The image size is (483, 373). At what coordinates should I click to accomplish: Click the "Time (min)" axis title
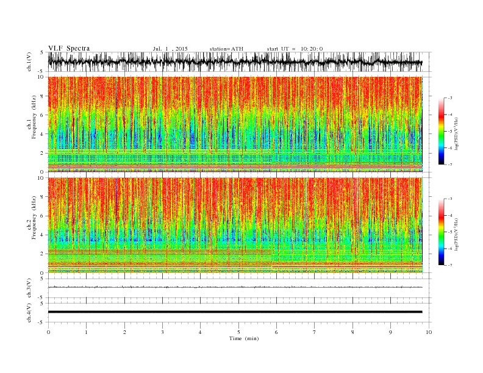[244, 338]
